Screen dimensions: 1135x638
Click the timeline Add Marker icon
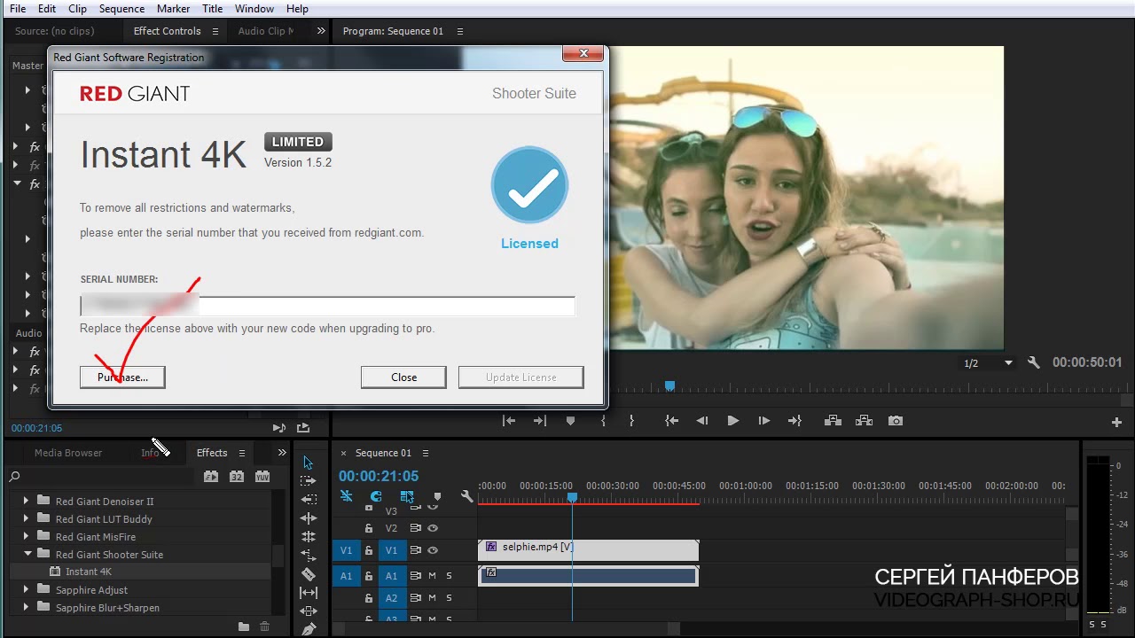point(437,497)
